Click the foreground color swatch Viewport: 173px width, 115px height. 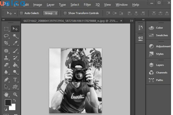(8, 103)
